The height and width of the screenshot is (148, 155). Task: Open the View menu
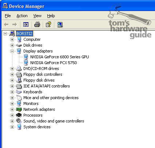pos(37,16)
